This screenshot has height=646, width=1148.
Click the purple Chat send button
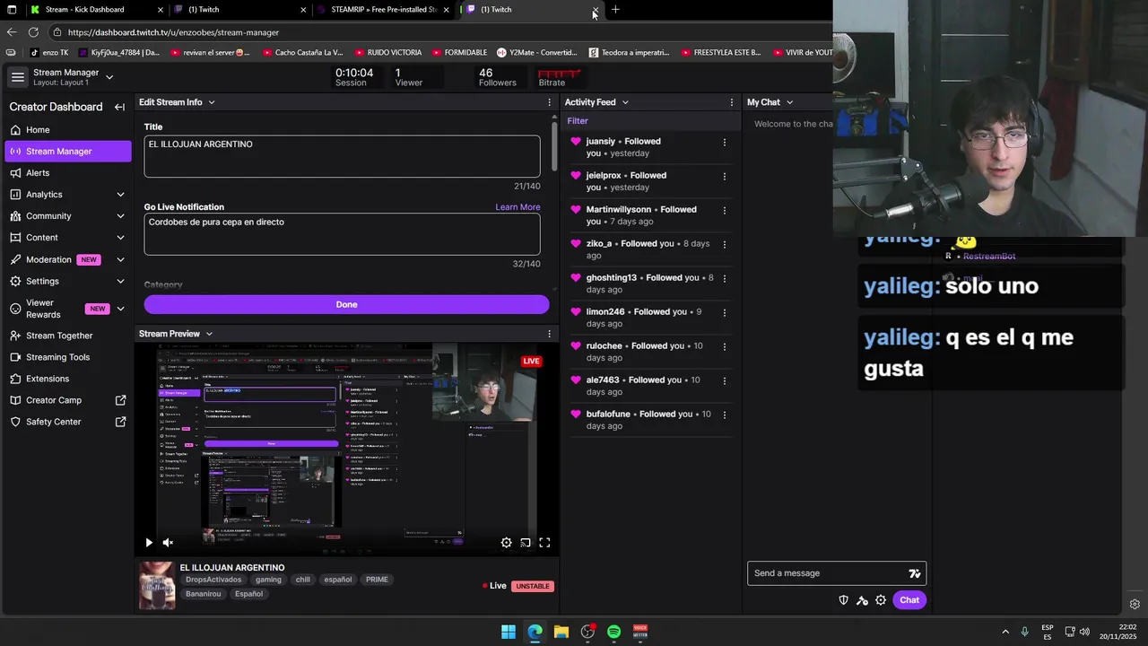coord(909,600)
